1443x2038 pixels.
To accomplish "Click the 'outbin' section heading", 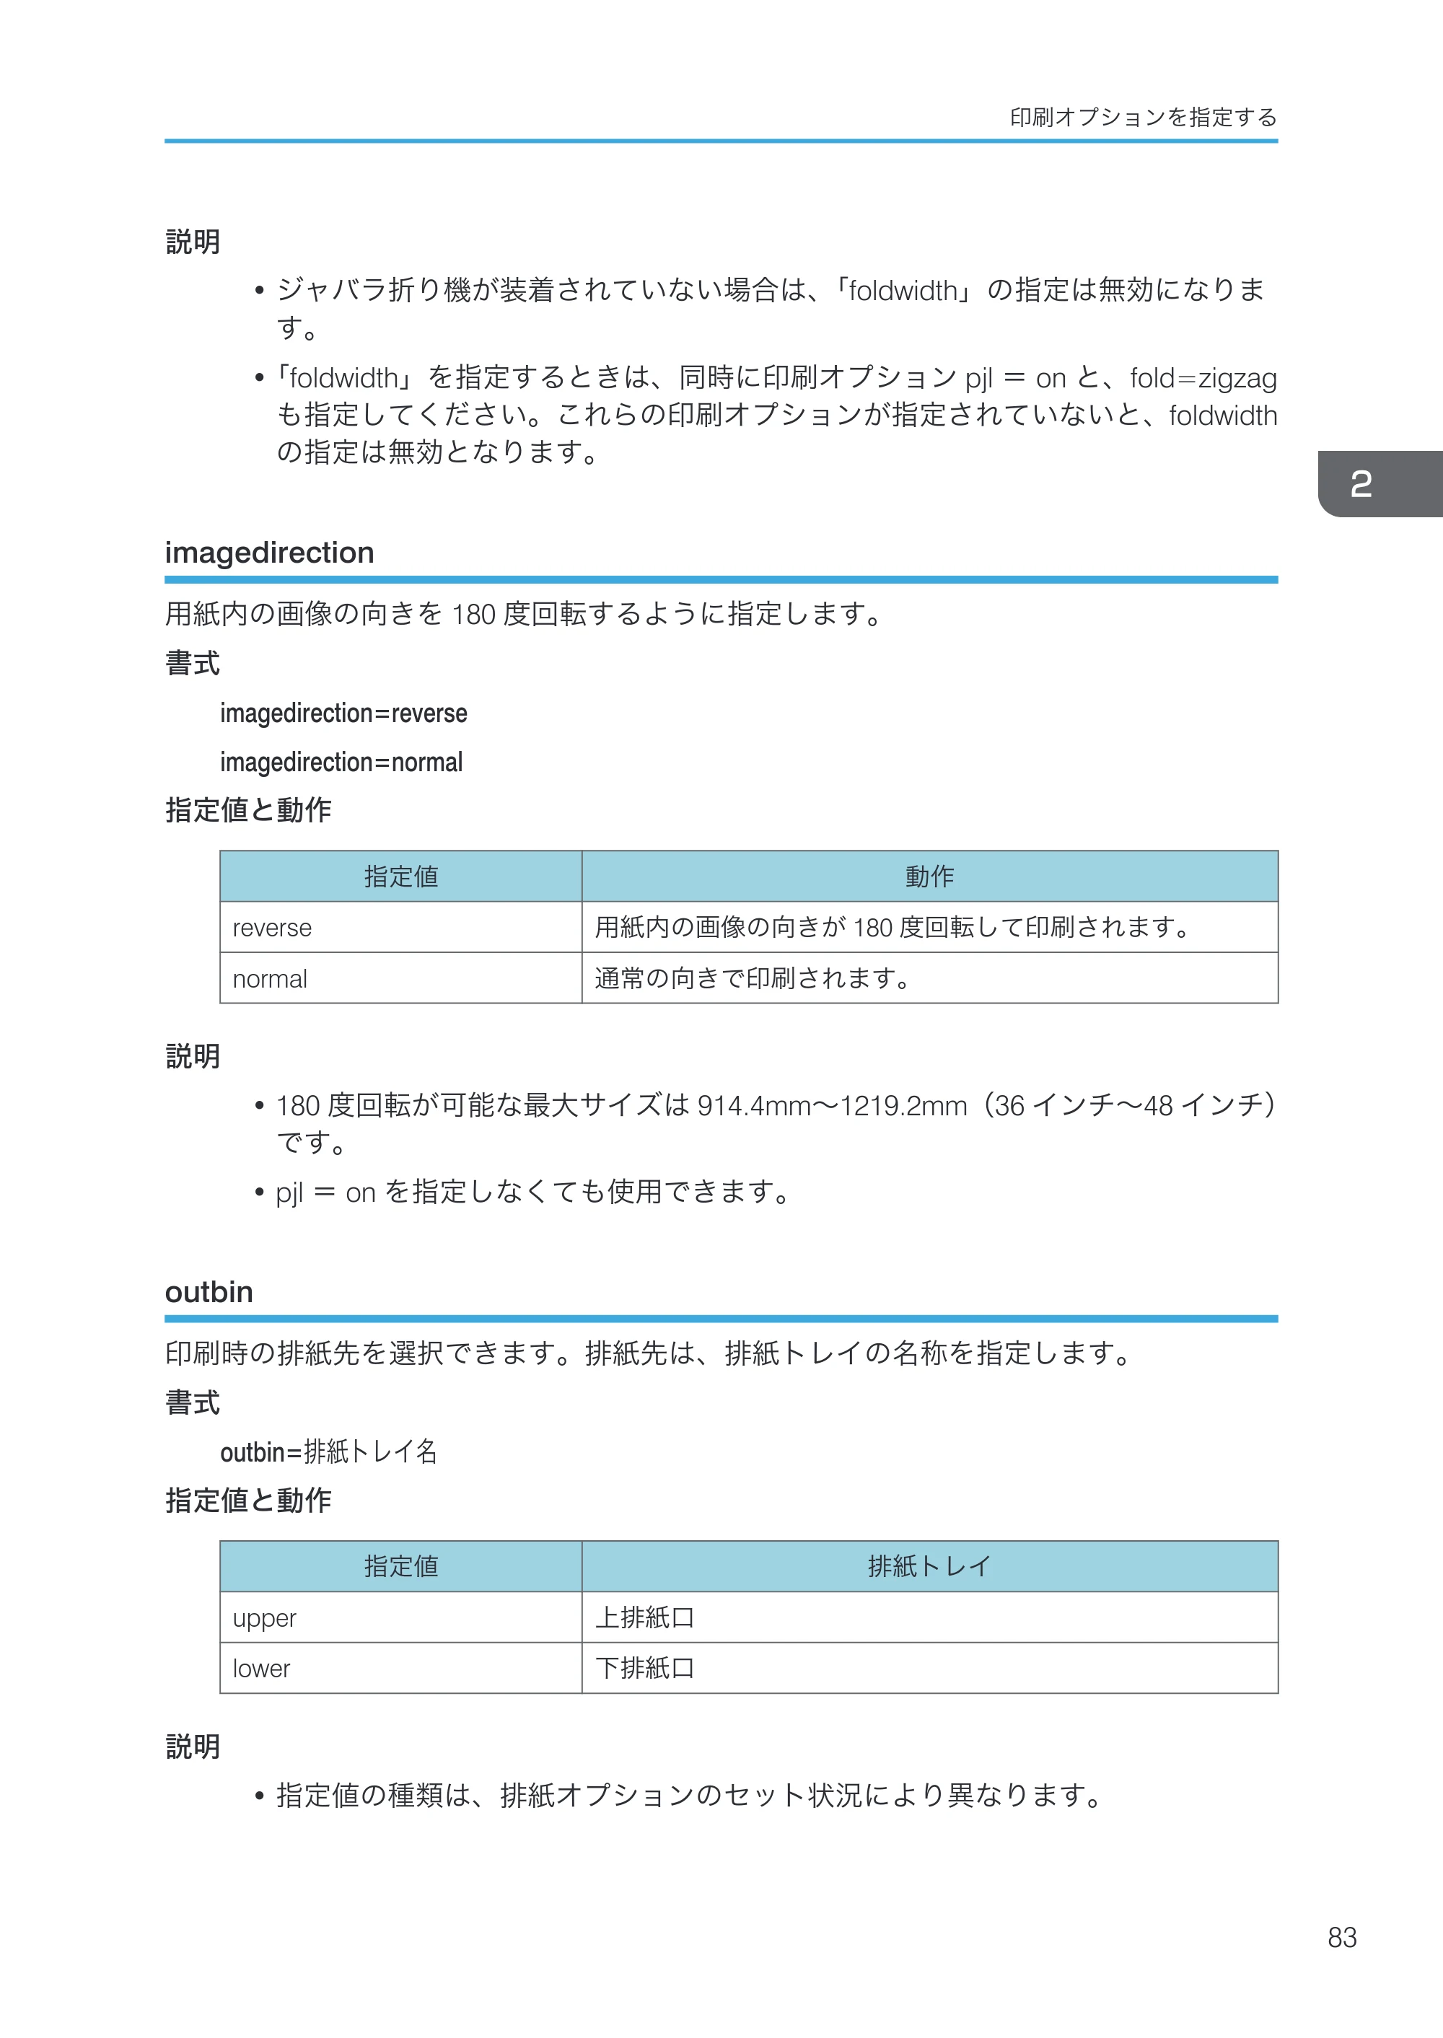I will point(209,1292).
